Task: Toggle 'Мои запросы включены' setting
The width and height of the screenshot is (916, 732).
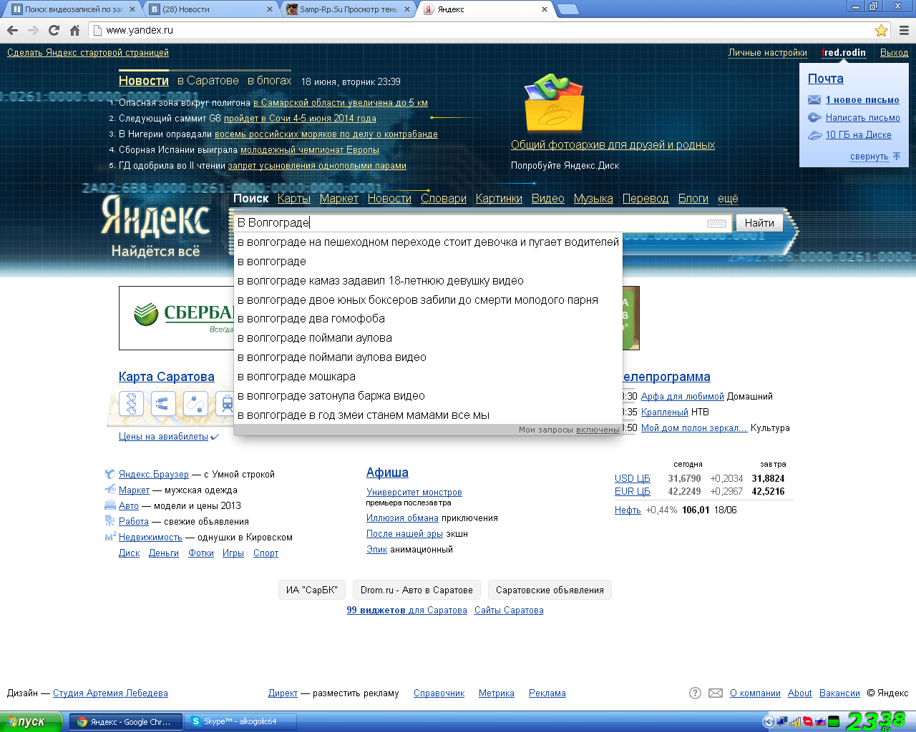Action: point(598,430)
